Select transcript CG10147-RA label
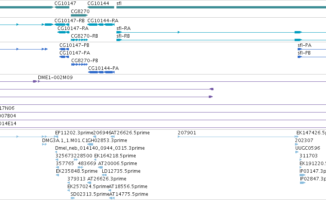The image size is (326, 200). (73, 28)
